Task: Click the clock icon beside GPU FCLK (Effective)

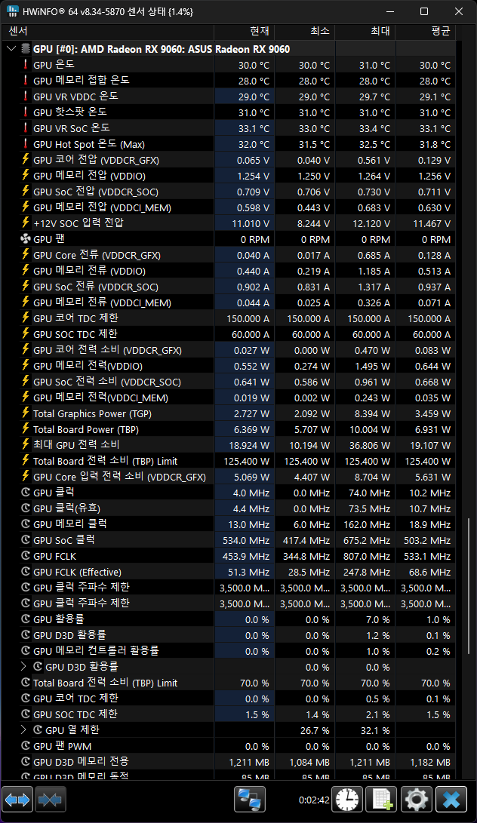Action: pyautogui.click(x=25, y=572)
